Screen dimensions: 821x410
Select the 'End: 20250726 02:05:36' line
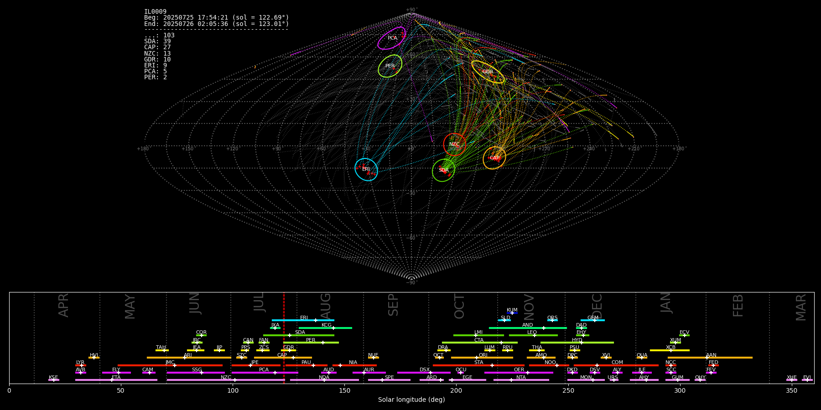click(217, 24)
